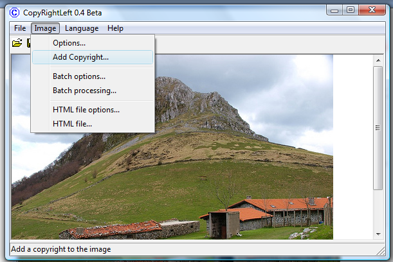Click the mountain photo preview
Viewport: 393px width, 262px height.
[x=172, y=147]
